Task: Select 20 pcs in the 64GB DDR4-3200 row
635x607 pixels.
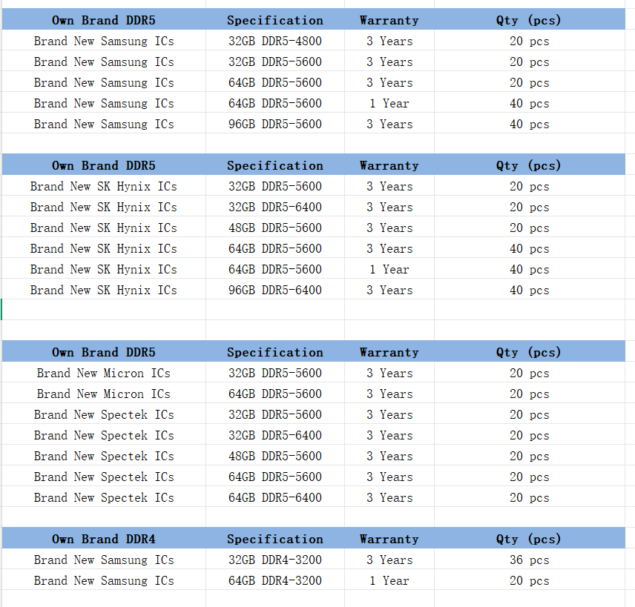Action: (530, 580)
